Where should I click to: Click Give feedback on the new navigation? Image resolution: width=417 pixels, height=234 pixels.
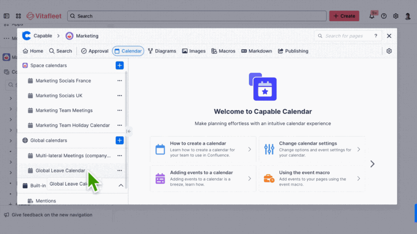point(48,215)
